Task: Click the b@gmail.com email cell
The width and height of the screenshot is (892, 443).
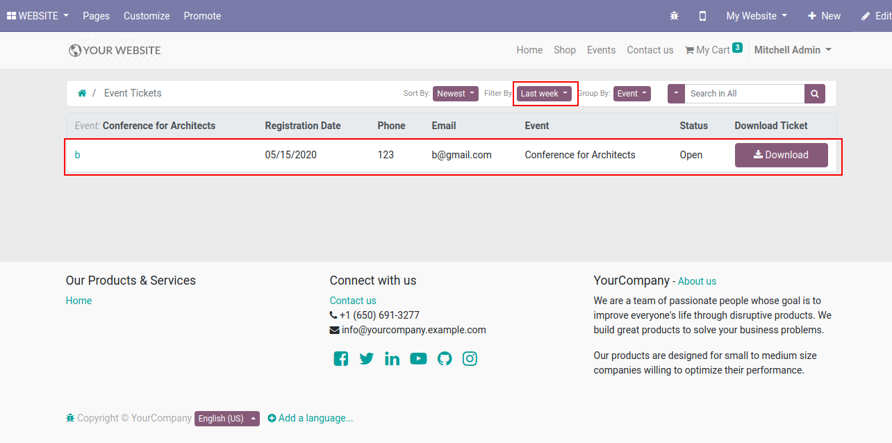Action: 462,155
